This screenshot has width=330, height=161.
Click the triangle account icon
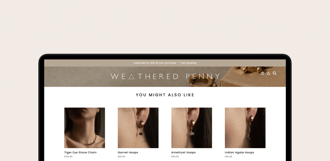[268, 73]
